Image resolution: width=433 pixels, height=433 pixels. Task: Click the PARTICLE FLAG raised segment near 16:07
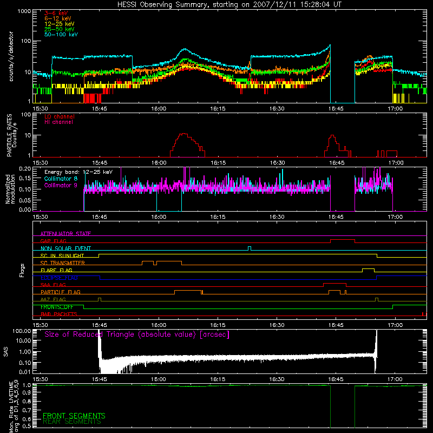click(x=188, y=291)
